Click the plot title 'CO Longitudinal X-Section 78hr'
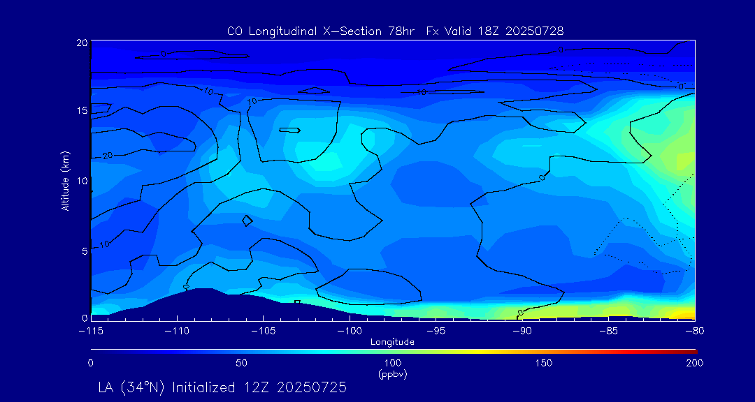Screen dimensions: 755x402 tap(321, 31)
